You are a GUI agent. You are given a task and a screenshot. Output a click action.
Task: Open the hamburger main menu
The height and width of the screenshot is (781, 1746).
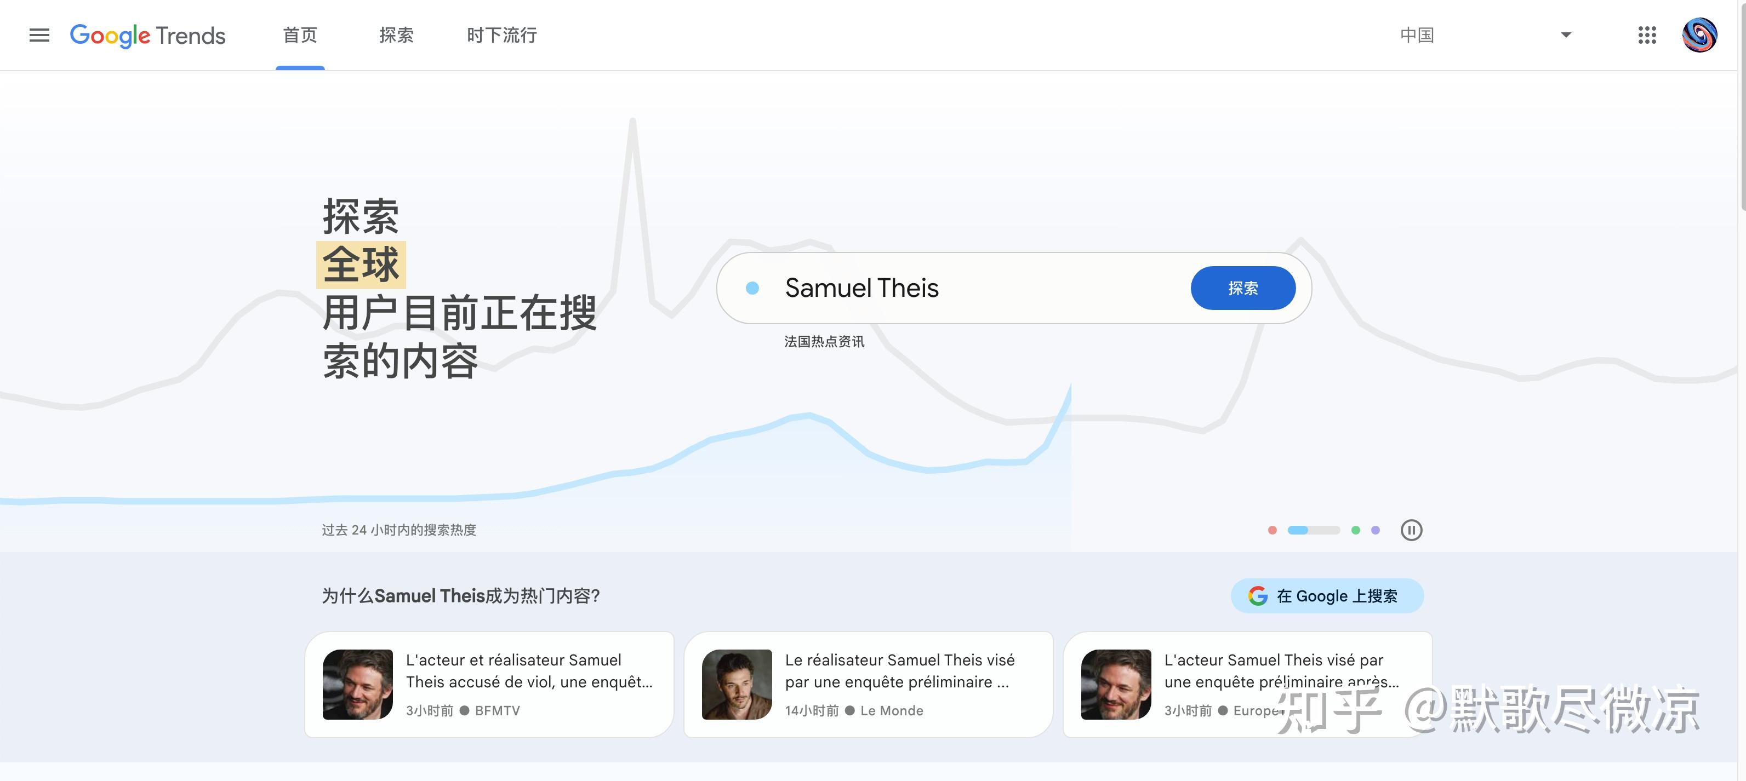point(39,35)
